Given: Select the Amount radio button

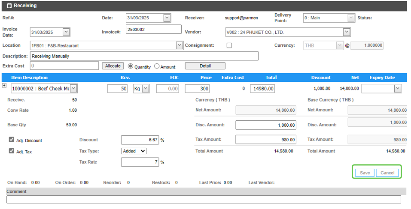Looking at the screenshot, I should click(x=157, y=66).
